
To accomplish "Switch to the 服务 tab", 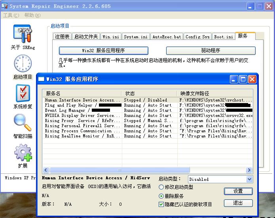I will click(x=245, y=36).
